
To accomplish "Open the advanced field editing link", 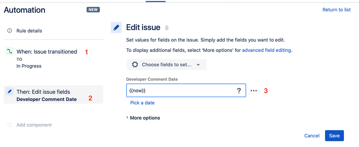I will [x=267, y=50].
